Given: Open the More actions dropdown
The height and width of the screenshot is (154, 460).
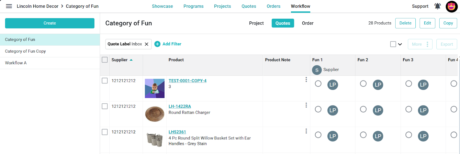Looking at the screenshot, I should (420, 44).
